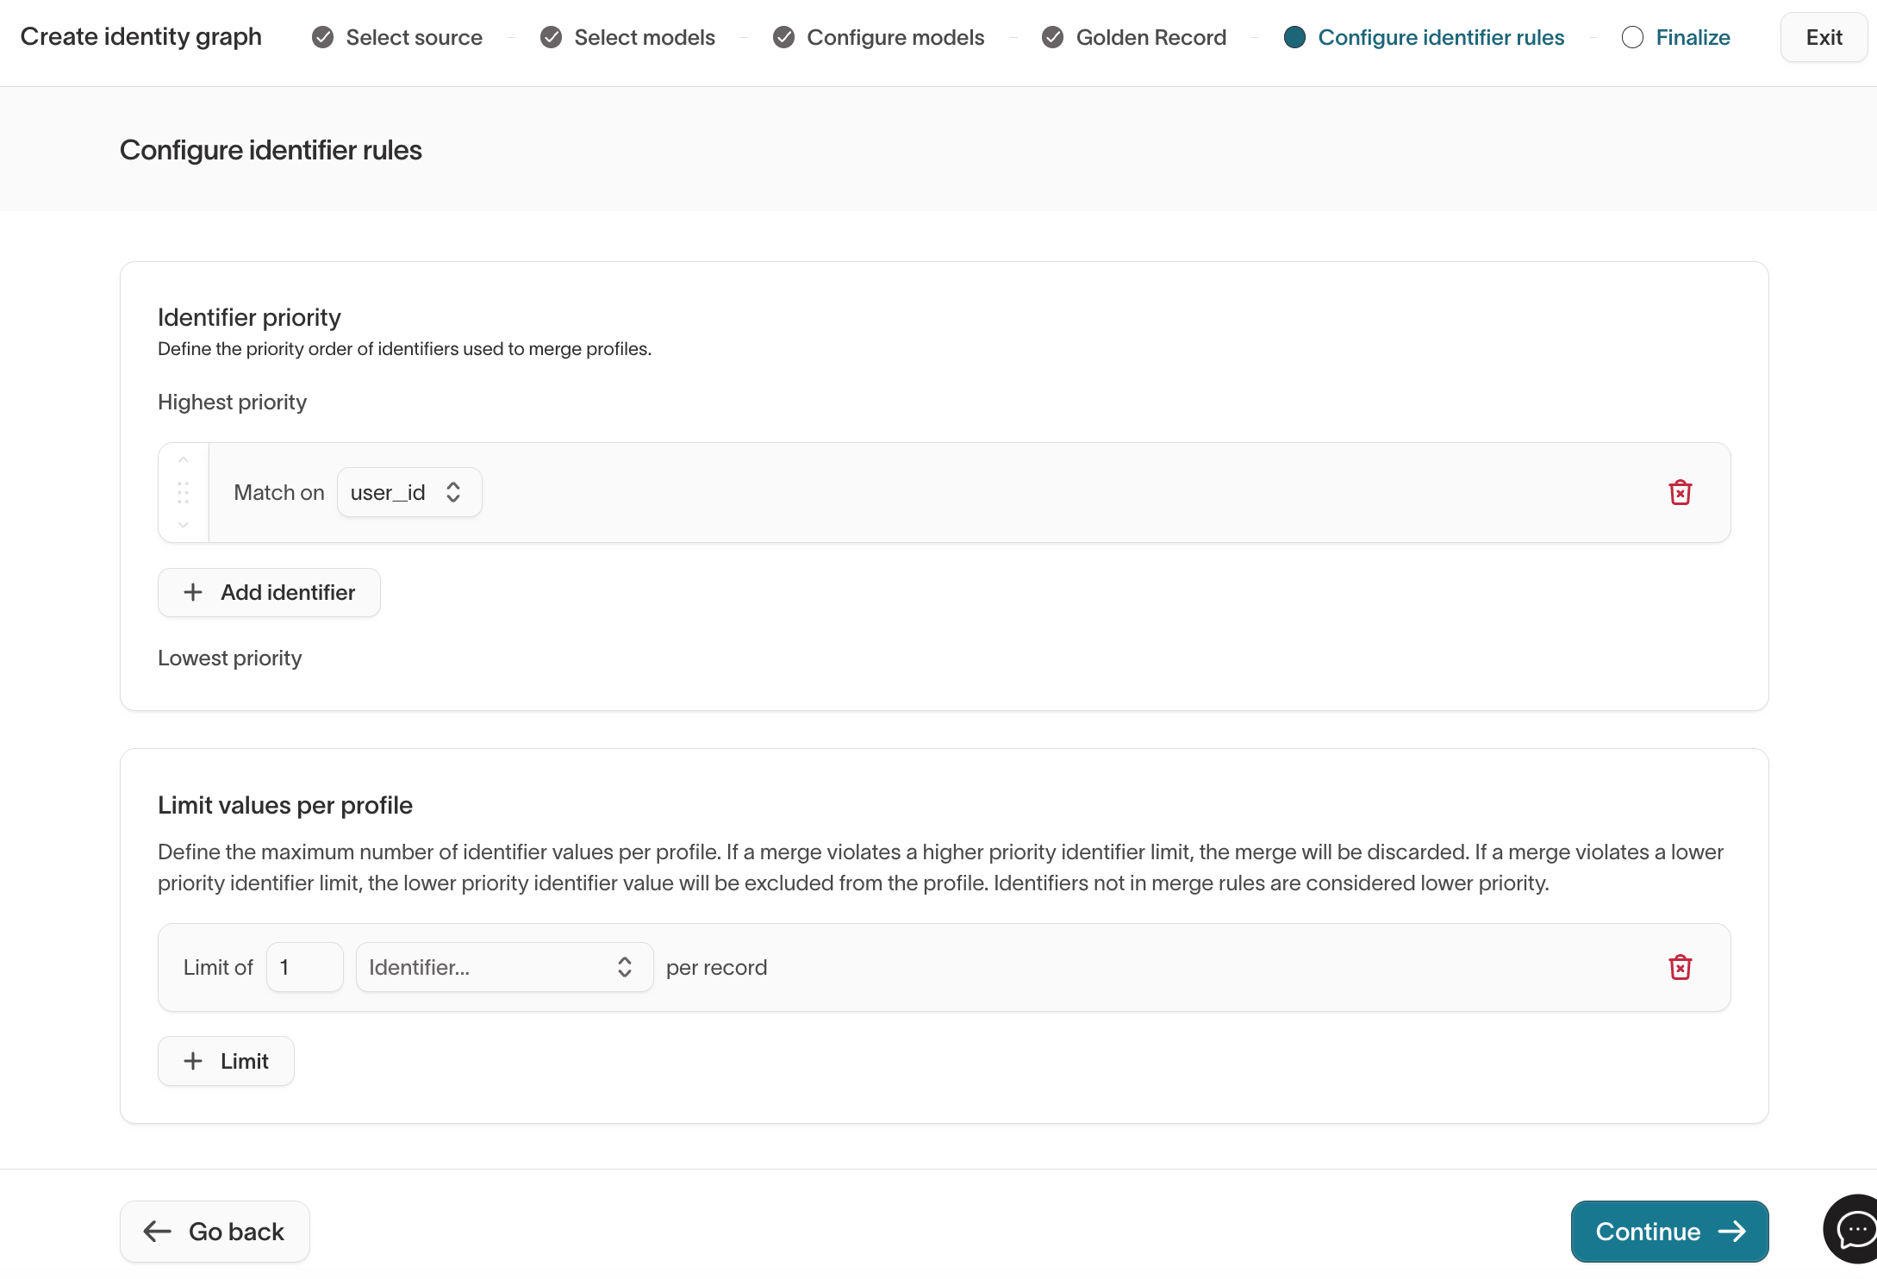Click the filled circle for Configure identifier rules
Image resolution: width=1877 pixels, height=1279 pixels.
(1294, 37)
